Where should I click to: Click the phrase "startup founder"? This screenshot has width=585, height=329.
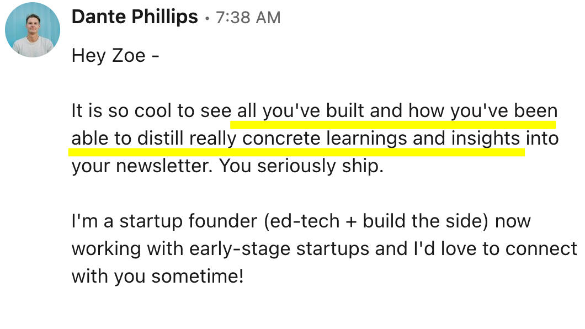189,221
